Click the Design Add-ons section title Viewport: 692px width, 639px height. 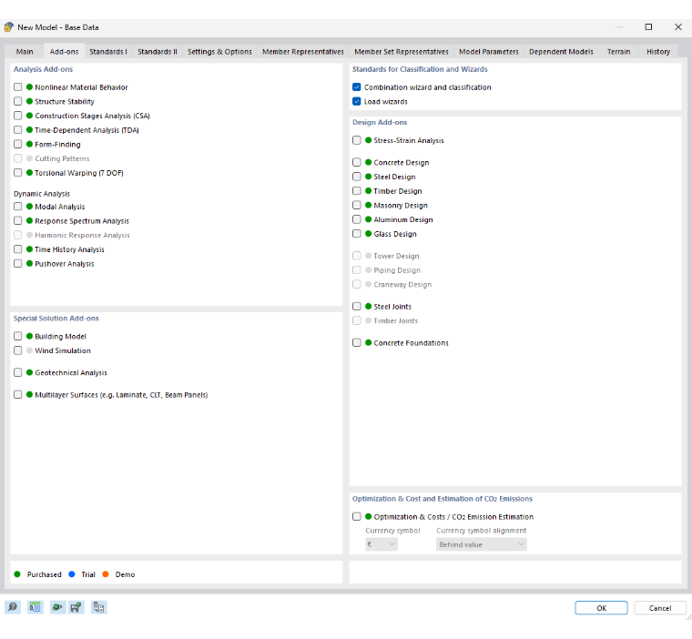[x=380, y=122]
